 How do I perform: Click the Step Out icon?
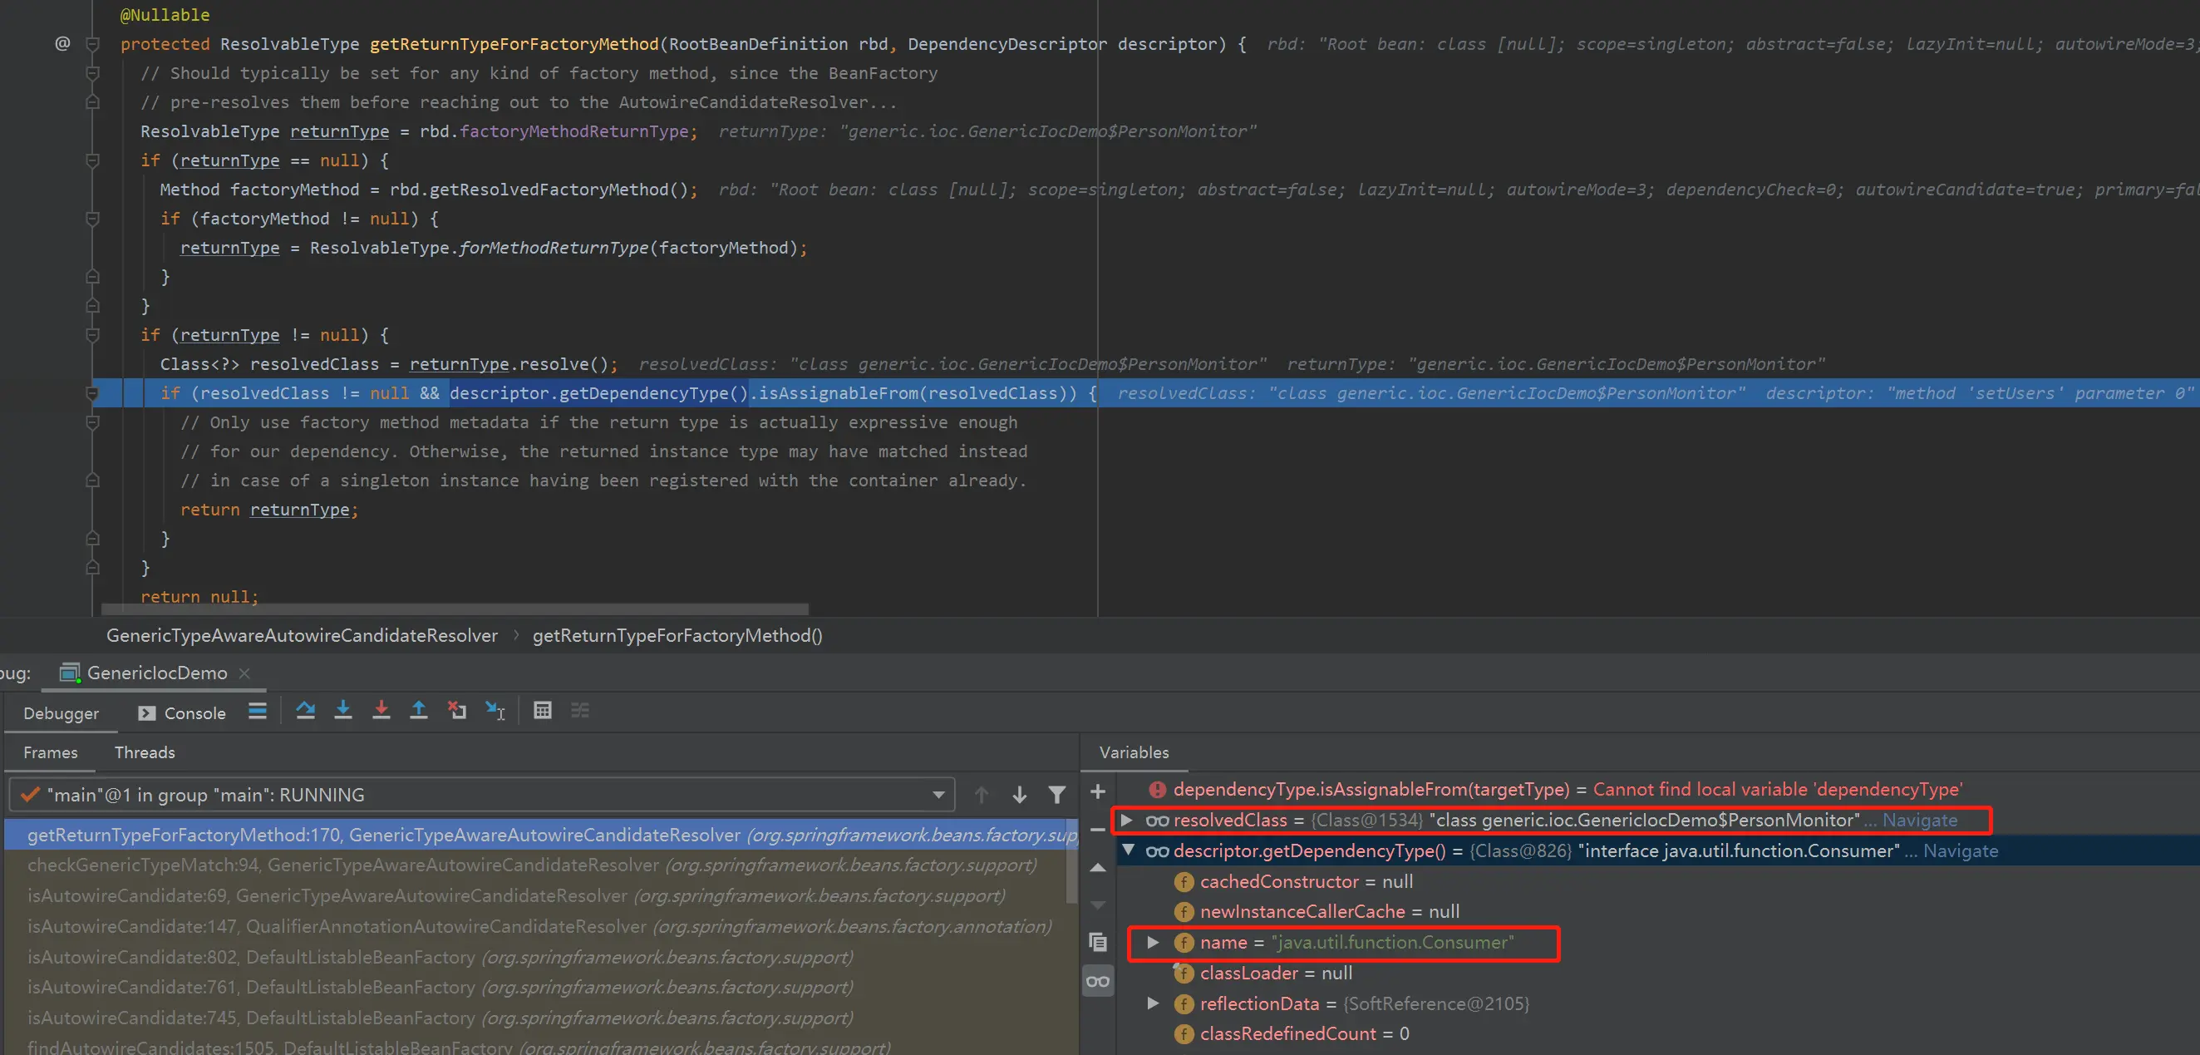tap(419, 710)
